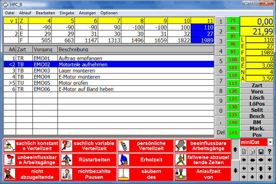Click the save floppy disk icon

click(261, 151)
